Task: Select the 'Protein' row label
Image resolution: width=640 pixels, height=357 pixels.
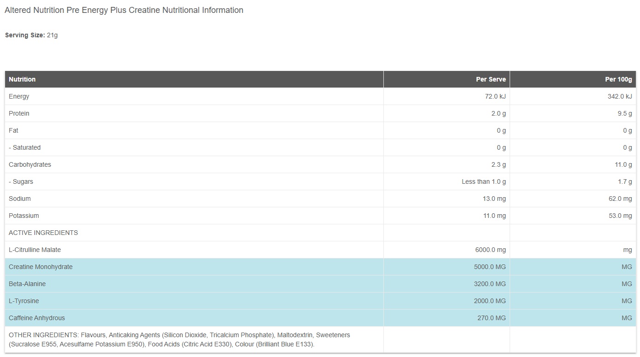Action: click(x=19, y=113)
